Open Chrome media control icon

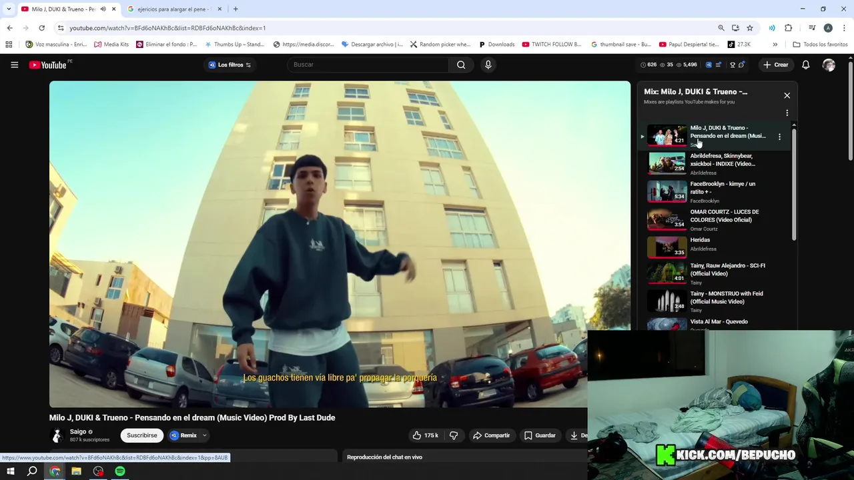tap(812, 28)
